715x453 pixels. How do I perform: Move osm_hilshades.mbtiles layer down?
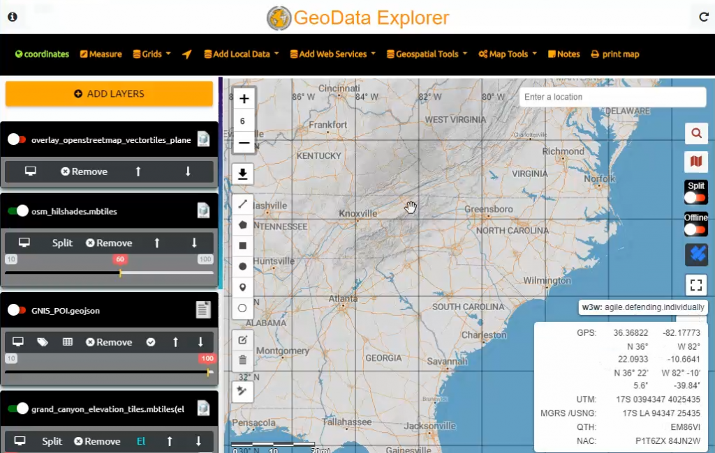click(x=194, y=243)
